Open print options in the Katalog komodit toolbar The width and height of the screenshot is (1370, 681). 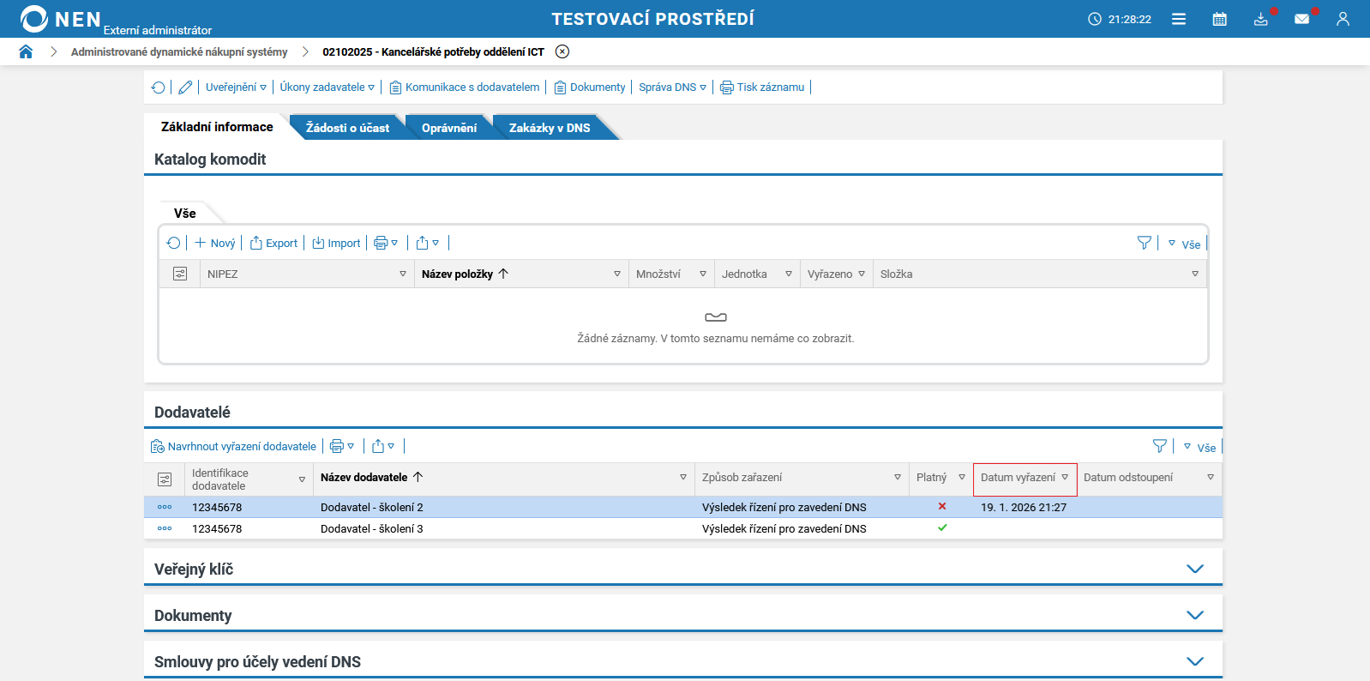[386, 244]
